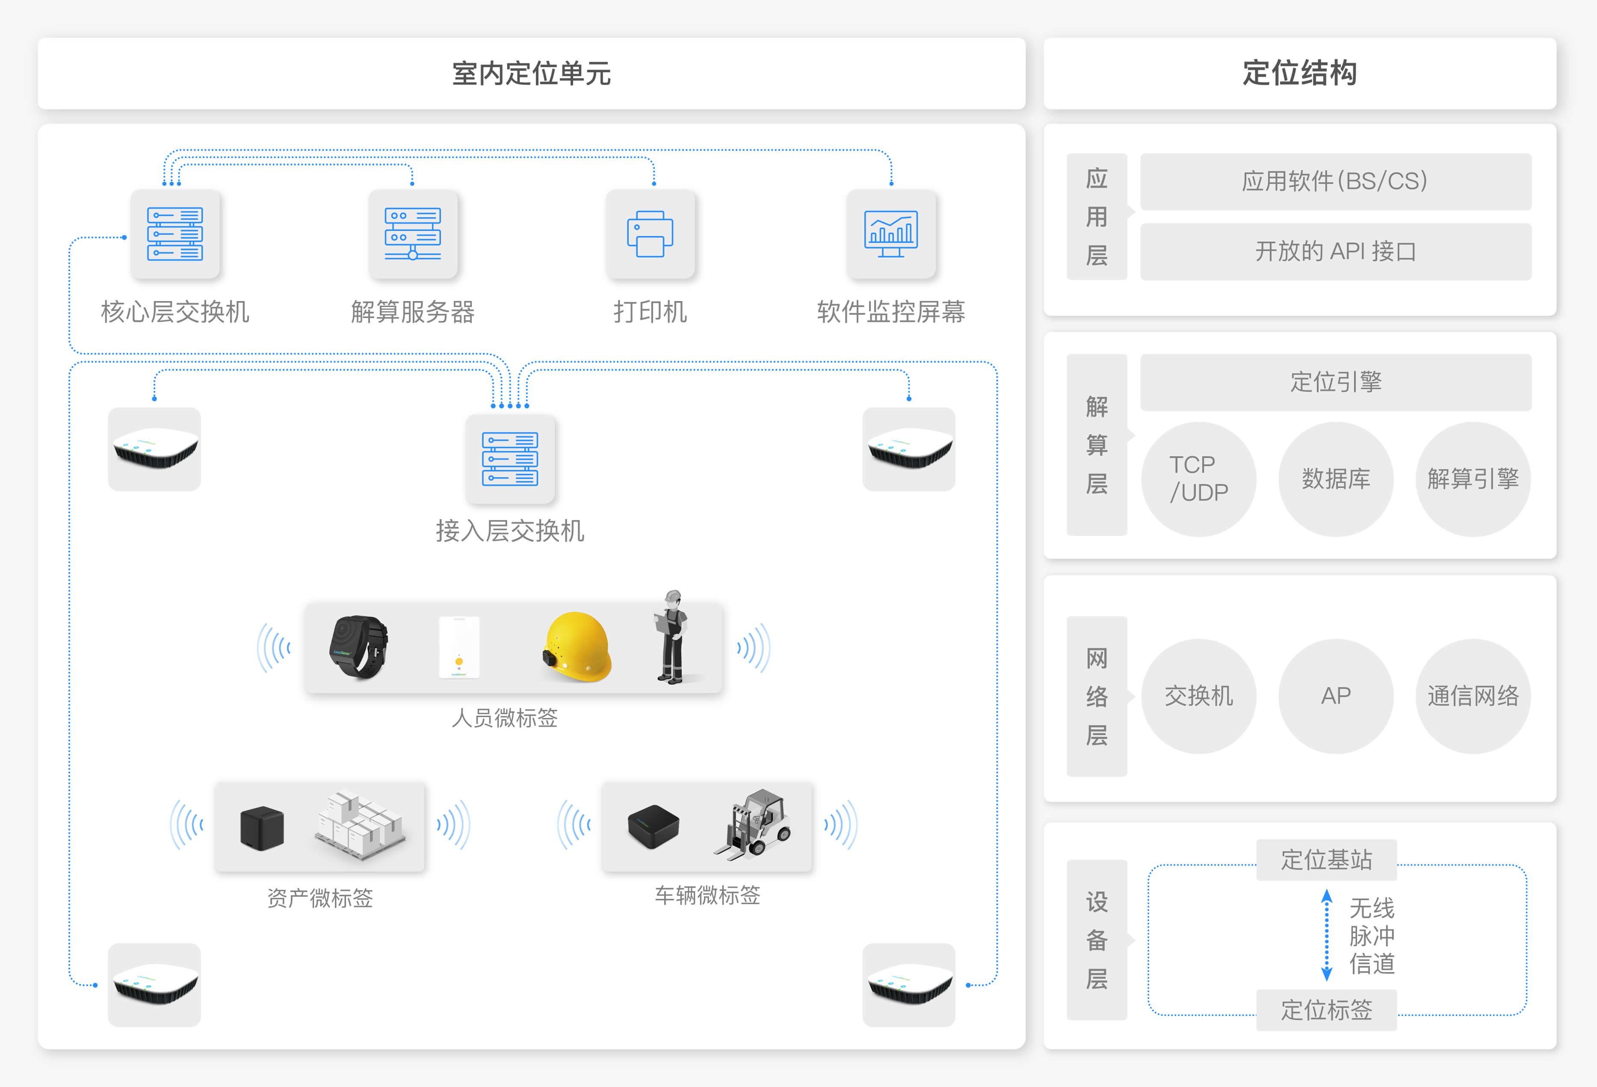Click the 解算服务器 icon
The width and height of the screenshot is (1597, 1087).
tap(413, 234)
